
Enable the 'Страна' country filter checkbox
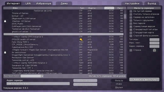[x=131, y=50]
